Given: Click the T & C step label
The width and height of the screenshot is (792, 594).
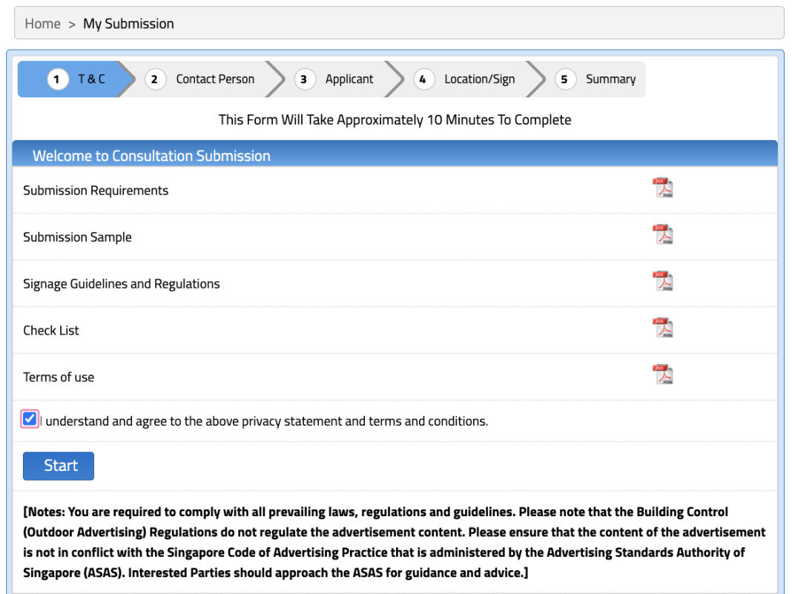Looking at the screenshot, I should point(91,79).
